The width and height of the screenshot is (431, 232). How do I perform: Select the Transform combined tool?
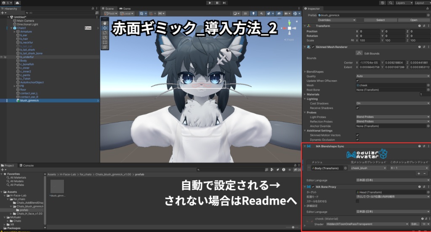105,47
